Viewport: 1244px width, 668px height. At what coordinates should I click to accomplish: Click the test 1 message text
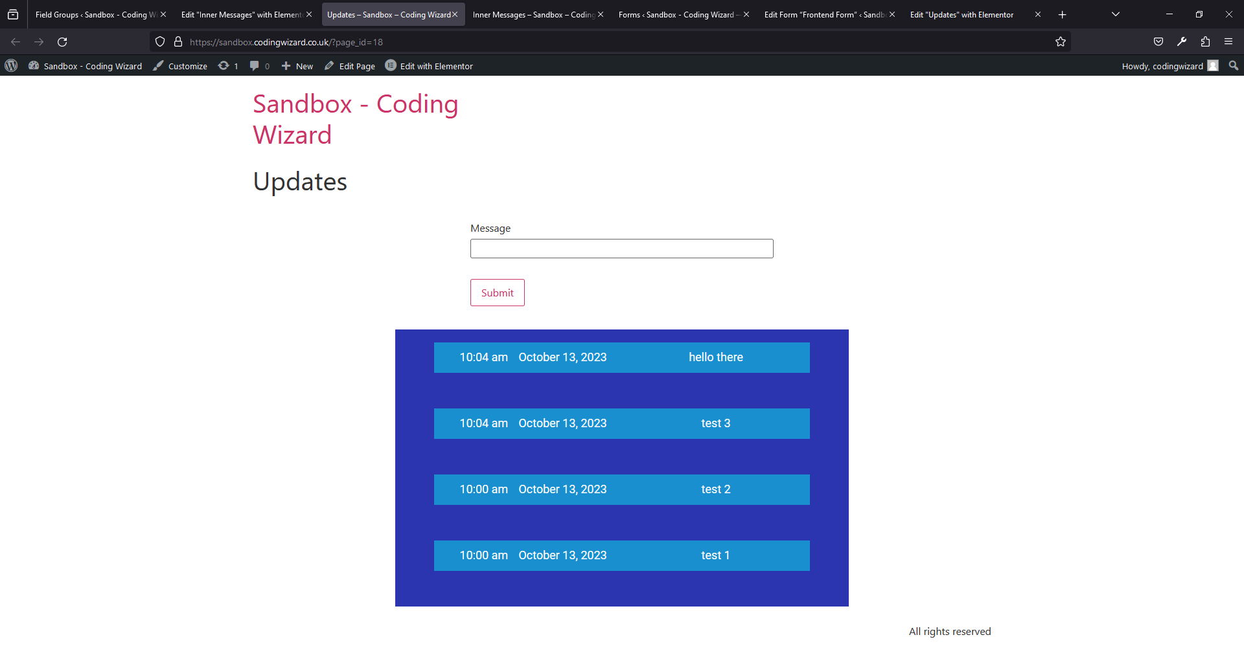point(715,555)
